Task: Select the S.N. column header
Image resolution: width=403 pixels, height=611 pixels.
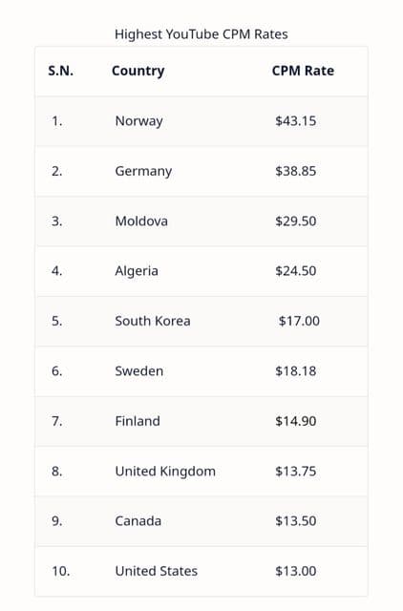Action: pos(60,71)
